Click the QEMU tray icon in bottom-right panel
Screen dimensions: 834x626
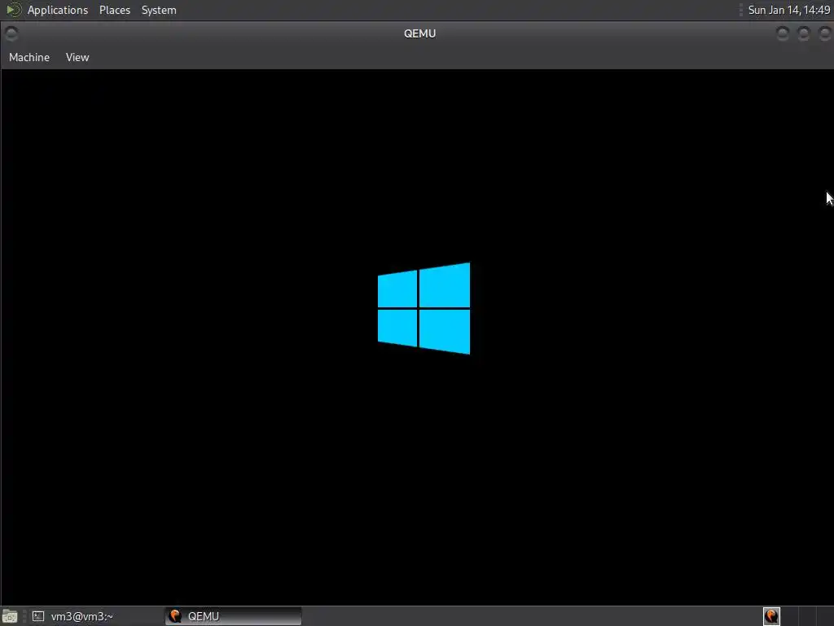click(771, 616)
